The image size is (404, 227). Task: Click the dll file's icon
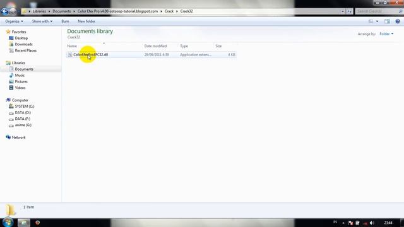point(70,55)
